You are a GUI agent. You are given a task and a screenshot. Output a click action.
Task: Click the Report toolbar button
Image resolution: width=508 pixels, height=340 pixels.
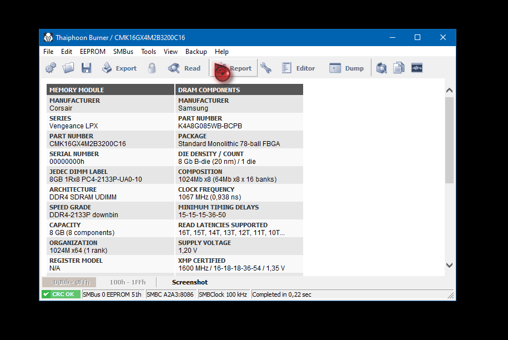click(x=234, y=68)
